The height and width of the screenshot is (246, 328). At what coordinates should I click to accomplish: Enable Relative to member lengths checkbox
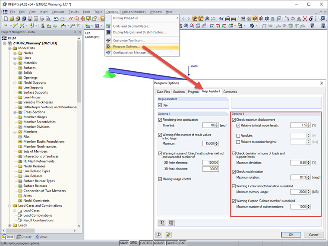coord(238,142)
